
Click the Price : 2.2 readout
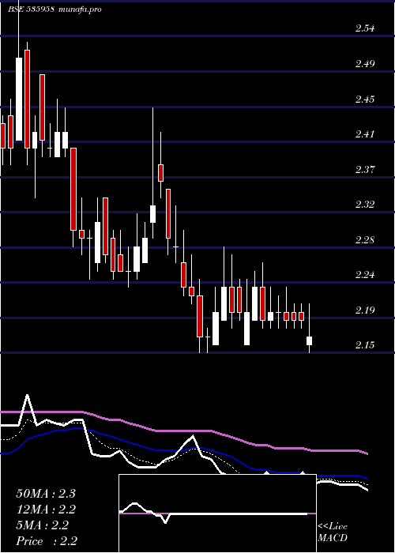click(x=47, y=541)
